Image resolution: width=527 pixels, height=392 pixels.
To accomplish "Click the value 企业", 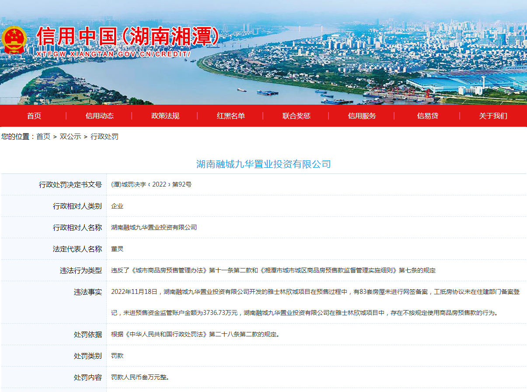I will click(117, 206).
